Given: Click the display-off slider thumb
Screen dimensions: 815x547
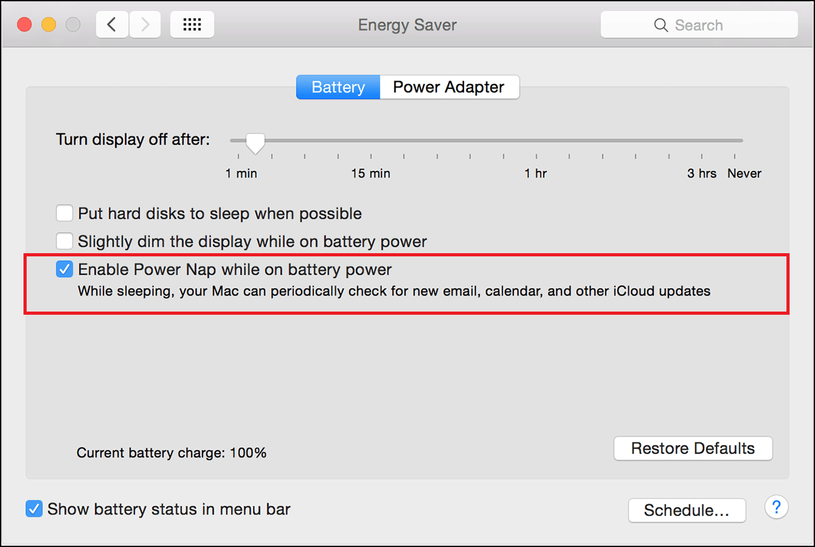Looking at the screenshot, I should 255,143.
